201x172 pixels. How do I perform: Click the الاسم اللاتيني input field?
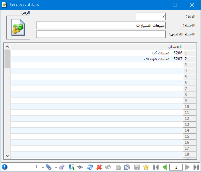[101, 34]
